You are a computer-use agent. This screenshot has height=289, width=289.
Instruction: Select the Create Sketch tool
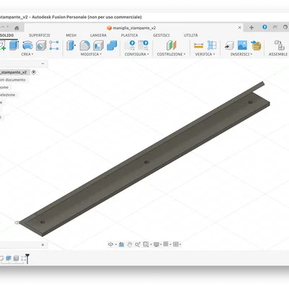[x=3, y=46]
